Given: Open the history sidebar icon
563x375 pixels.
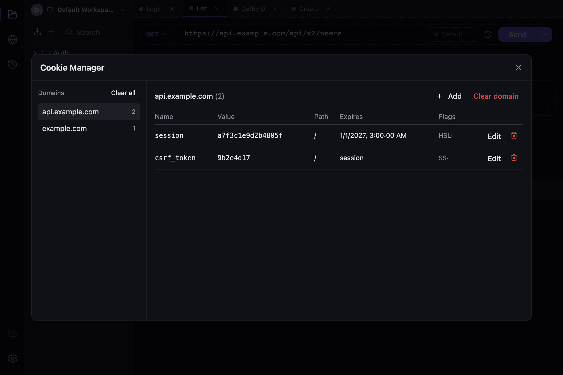Looking at the screenshot, I should 12,64.
